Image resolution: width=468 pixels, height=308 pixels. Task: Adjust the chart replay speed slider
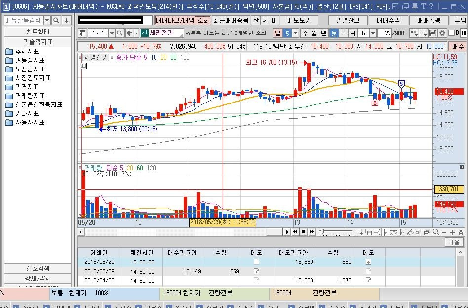coord(336,232)
